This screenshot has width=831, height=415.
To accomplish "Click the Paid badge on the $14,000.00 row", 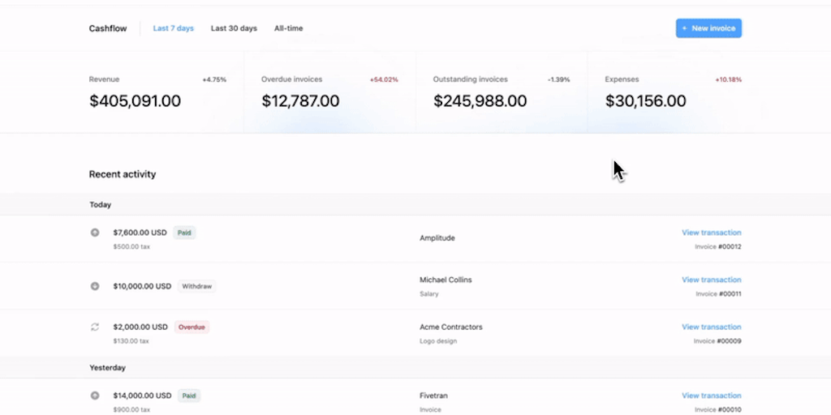I will (189, 396).
